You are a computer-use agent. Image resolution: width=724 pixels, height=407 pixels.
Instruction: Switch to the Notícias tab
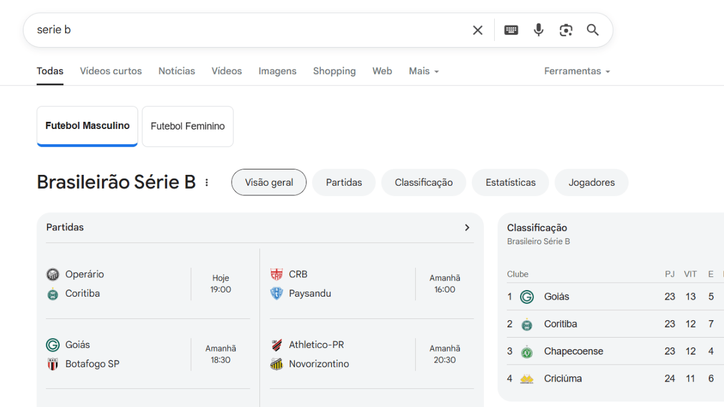pyautogui.click(x=177, y=71)
